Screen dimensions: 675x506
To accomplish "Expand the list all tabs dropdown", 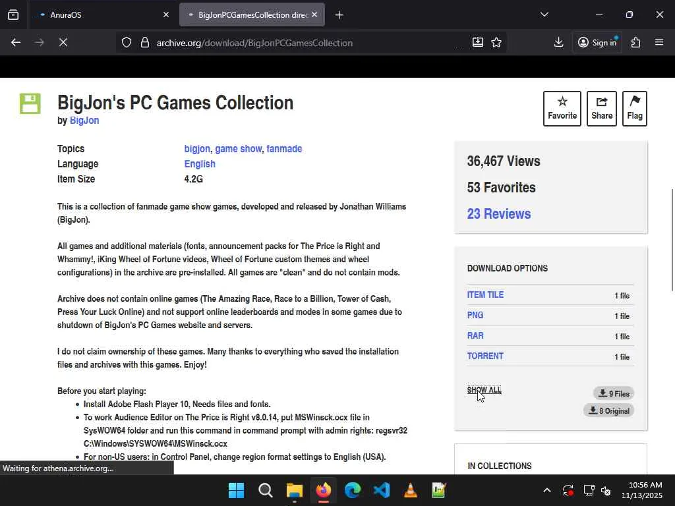I will pyautogui.click(x=544, y=14).
